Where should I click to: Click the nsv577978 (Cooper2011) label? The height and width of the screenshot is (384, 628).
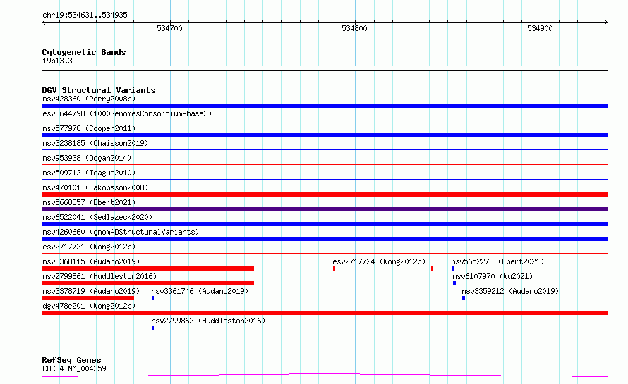tap(89, 128)
